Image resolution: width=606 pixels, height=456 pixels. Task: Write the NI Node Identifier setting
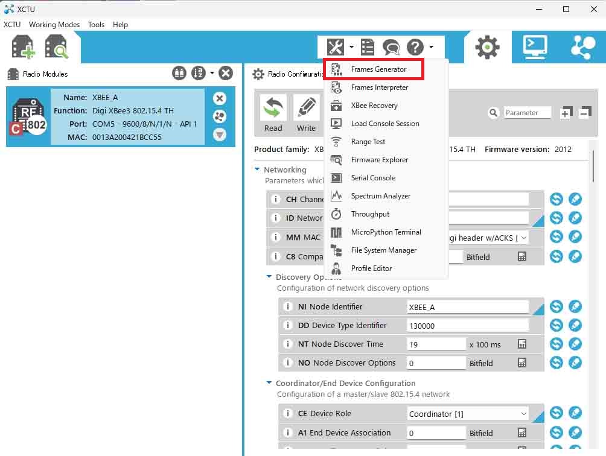coord(575,306)
